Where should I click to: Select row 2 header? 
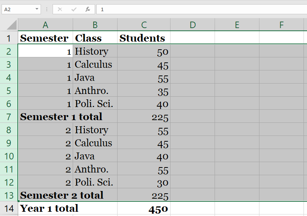9,51
